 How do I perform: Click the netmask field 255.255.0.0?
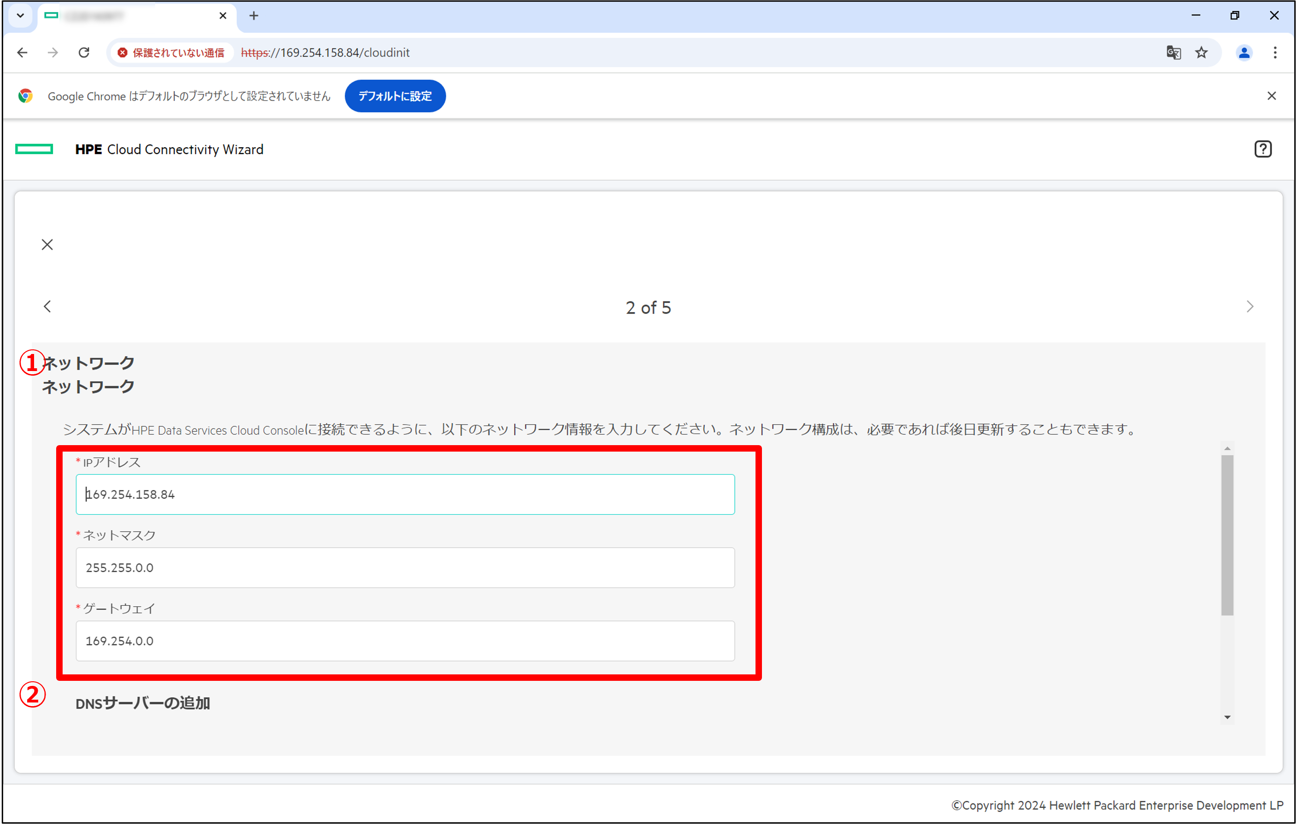point(405,567)
